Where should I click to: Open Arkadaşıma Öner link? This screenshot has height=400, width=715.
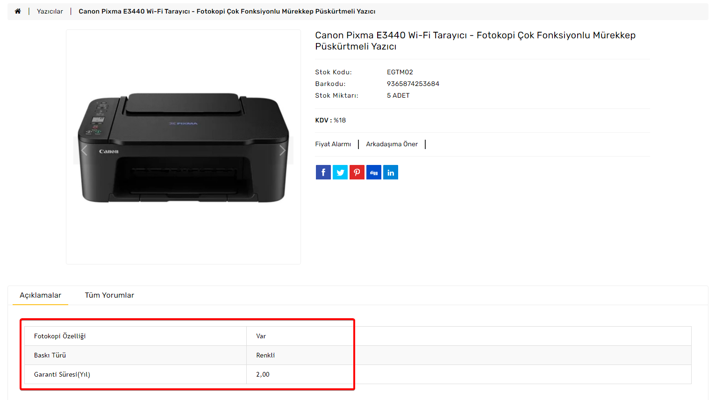coord(392,144)
